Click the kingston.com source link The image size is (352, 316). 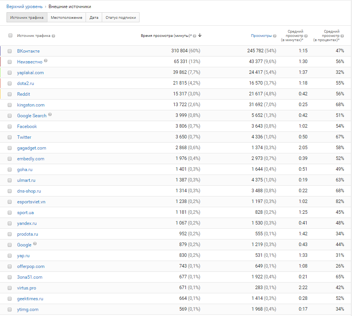[31, 105]
